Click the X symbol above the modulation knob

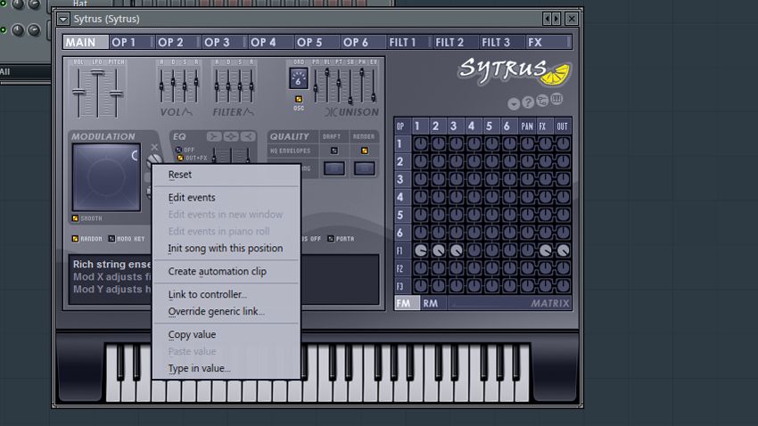154,147
